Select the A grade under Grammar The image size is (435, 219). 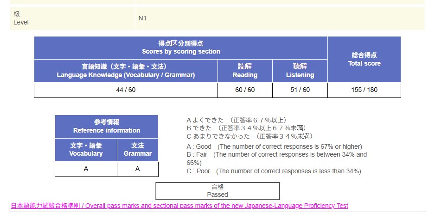pyautogui.click(x=138, y=169)
